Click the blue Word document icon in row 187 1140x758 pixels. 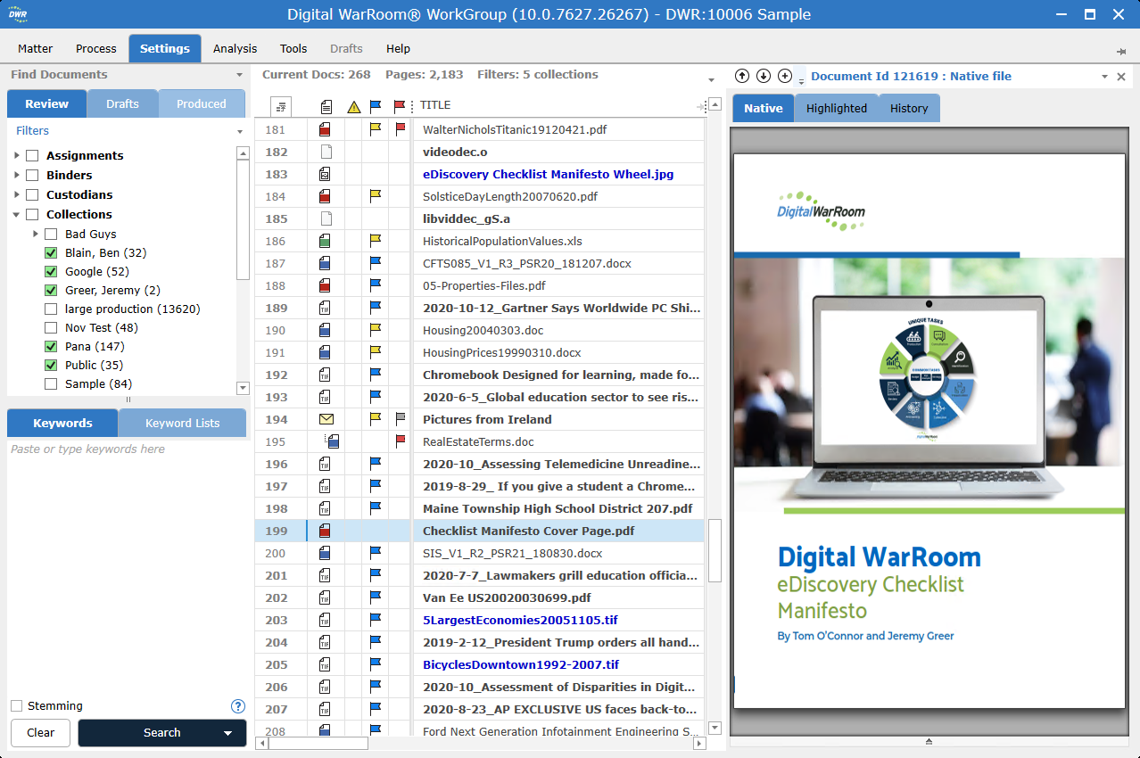point(326,263)
